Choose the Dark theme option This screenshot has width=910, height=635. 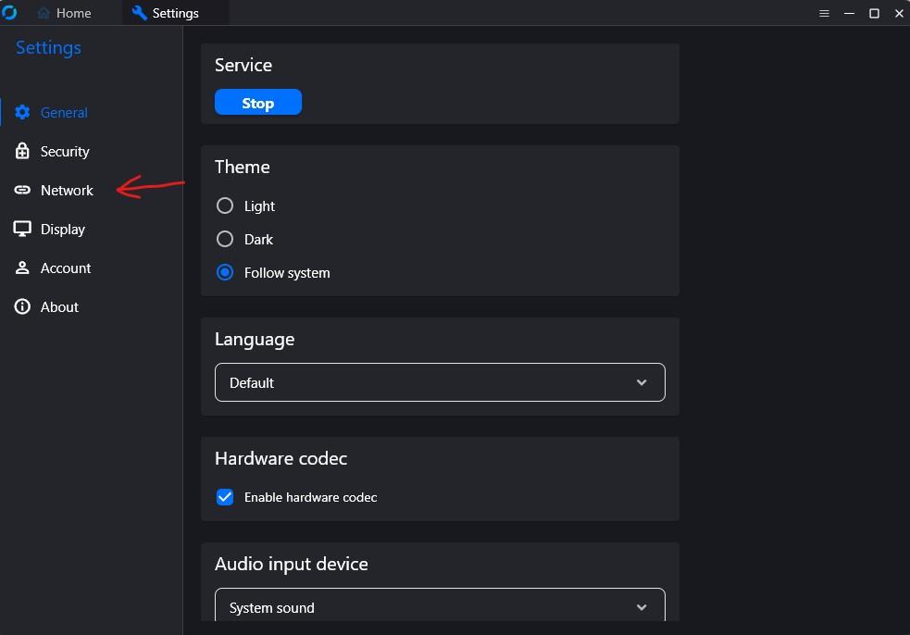225,239
